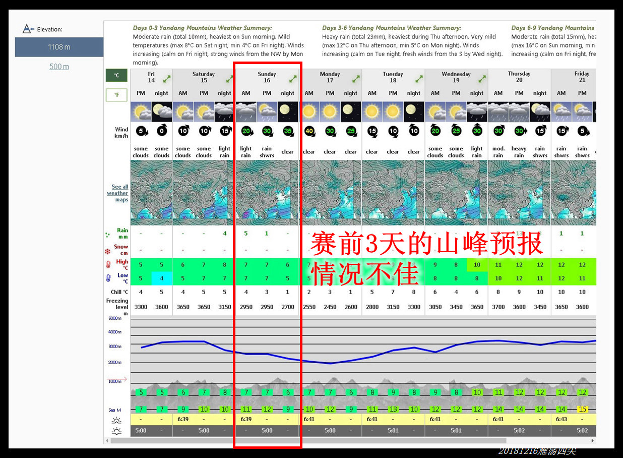This screenshot has height=458, width=623.
Task: Expand the Tuesday 18 forecast column
Action: [x=419, y=79]
